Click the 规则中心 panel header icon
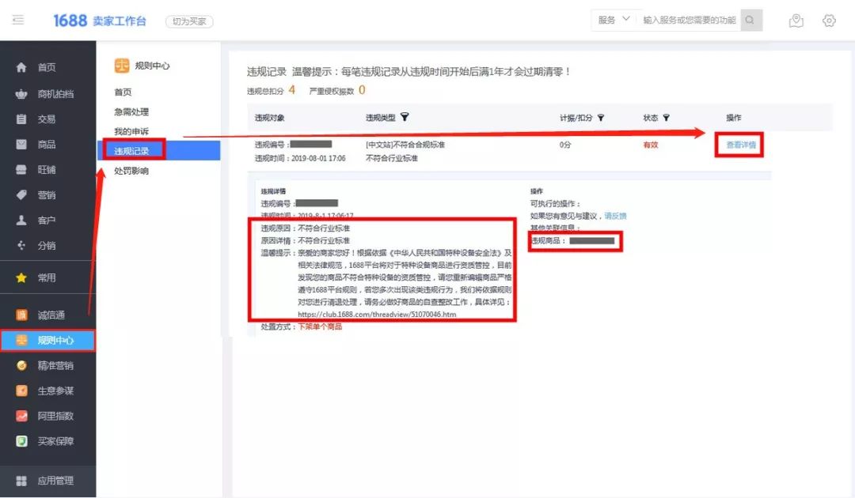The width and height of the screenshot is (855, 498). click(122, 66)
